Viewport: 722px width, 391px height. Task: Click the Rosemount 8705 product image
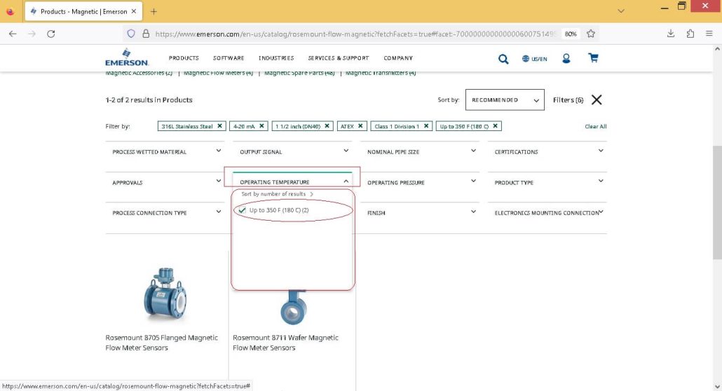165,294
